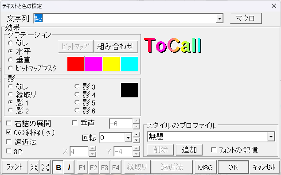281x175 pixels.
Task: Choose 影 2 shadow radio
Action: 11,110
